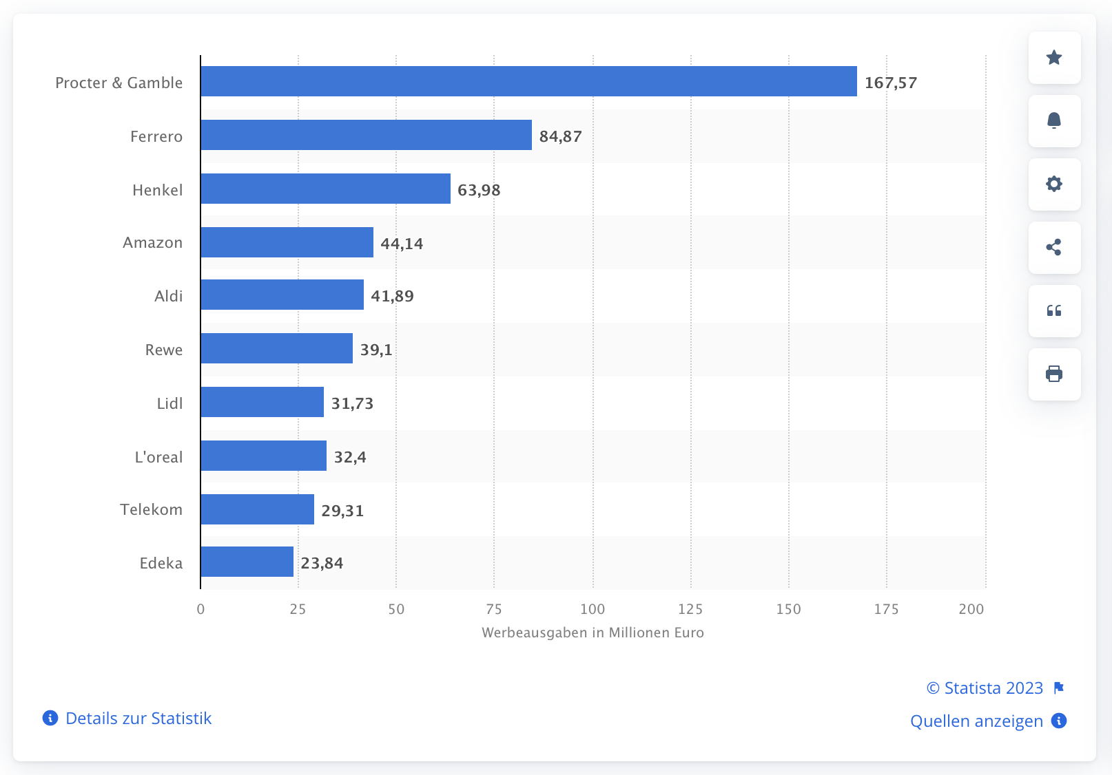Click the L'oreal axis label
The height and width of the screenshot is (775, 1112).
(x=159, y=457)
